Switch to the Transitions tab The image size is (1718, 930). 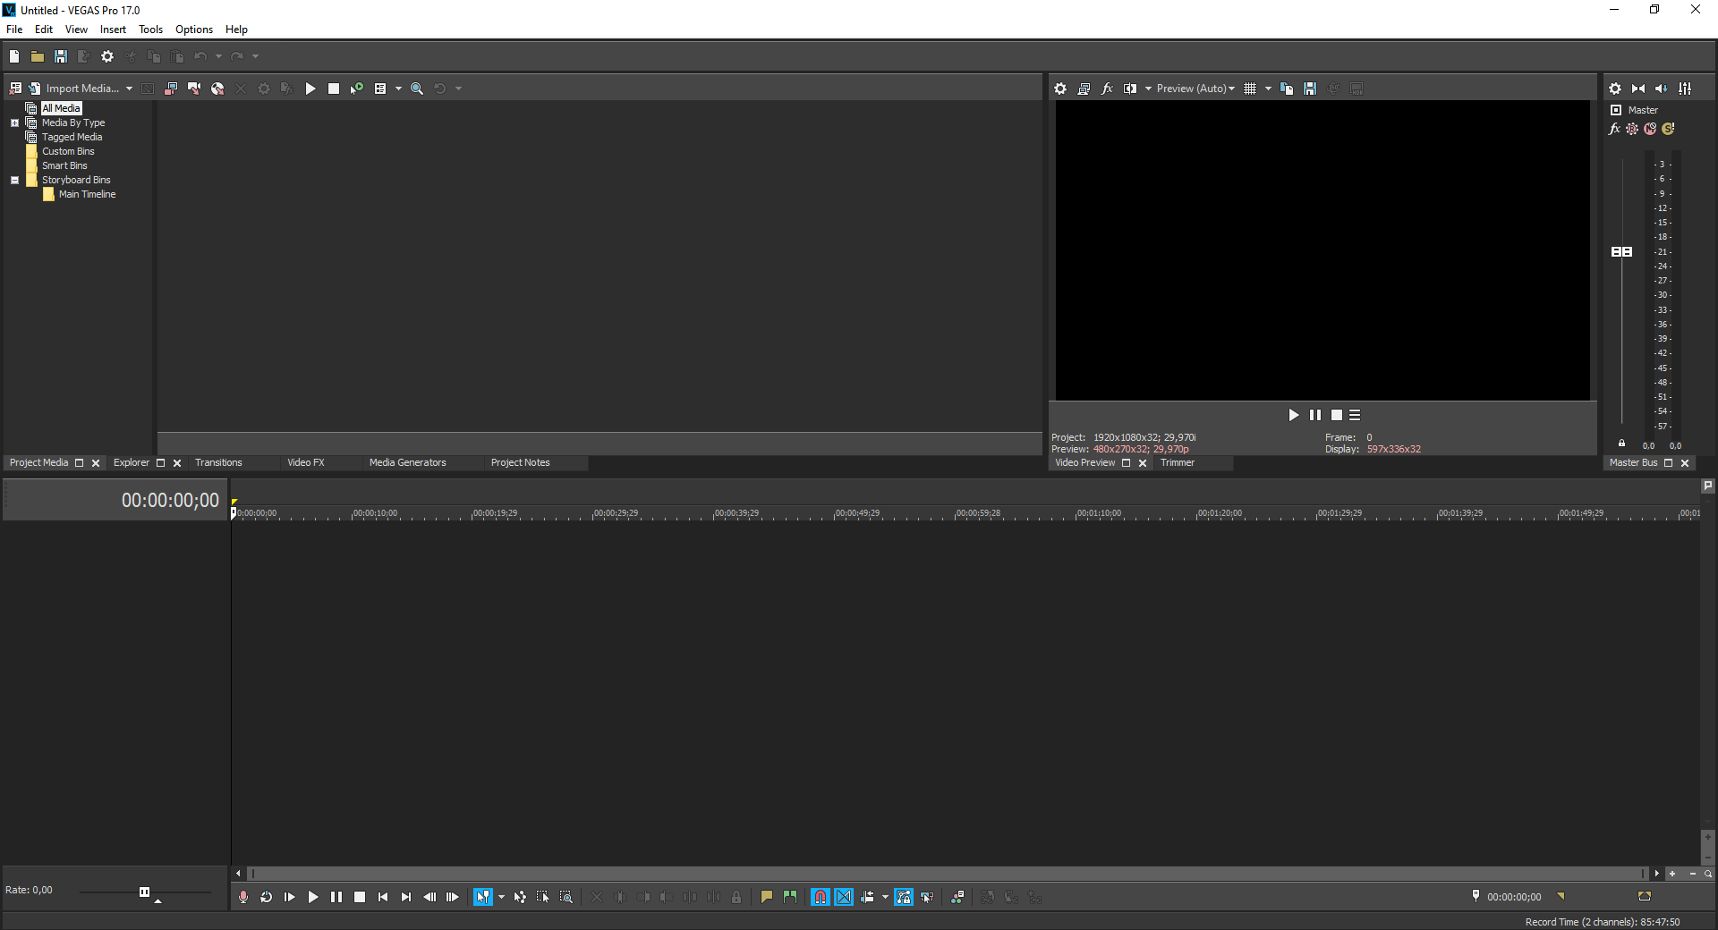218,462
